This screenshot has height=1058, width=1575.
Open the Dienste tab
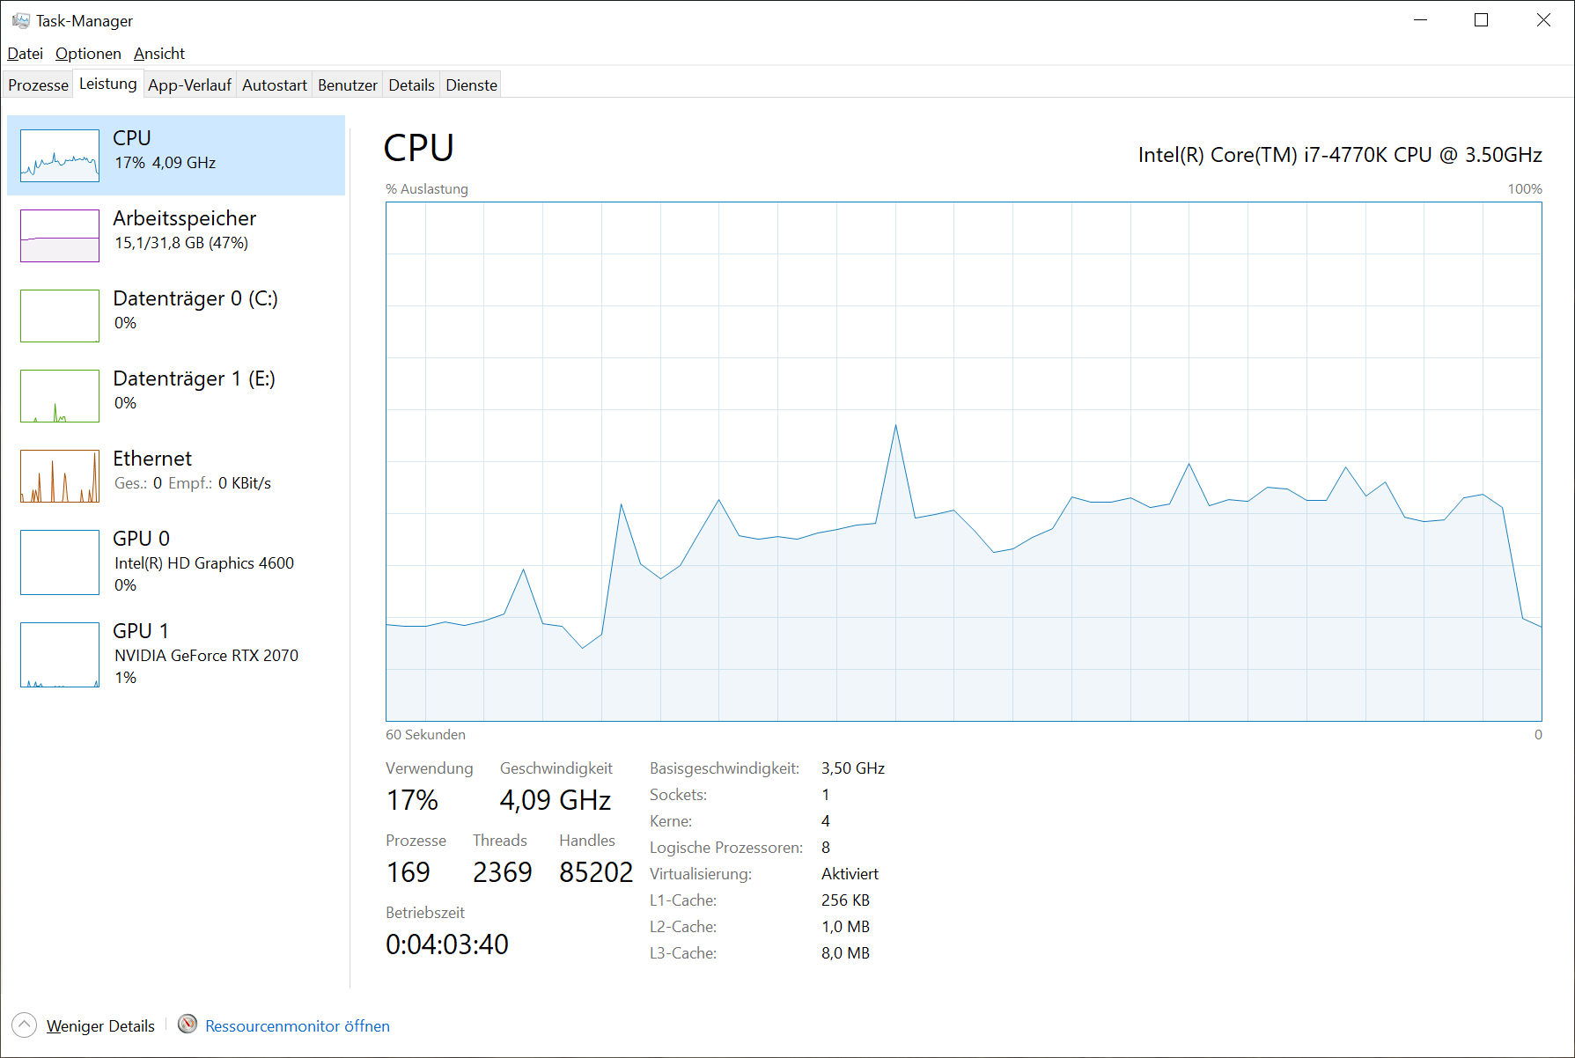[472, 85]
